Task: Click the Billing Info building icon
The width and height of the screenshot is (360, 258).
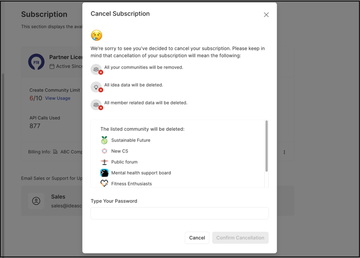Action: click(55, 152)
